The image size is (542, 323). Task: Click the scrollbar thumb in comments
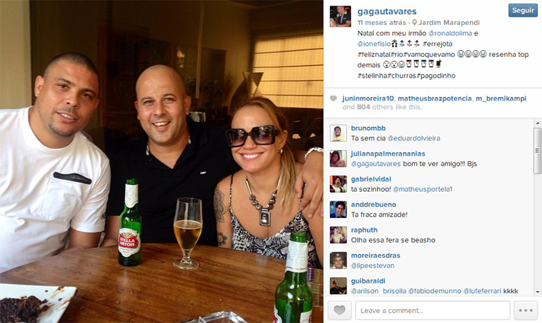(538, 151)
